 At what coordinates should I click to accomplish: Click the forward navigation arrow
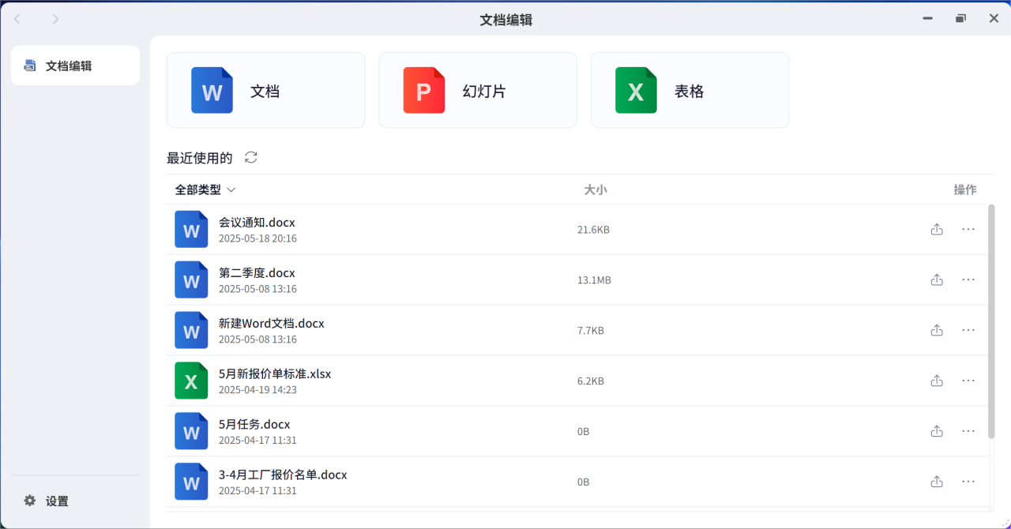pos(54,19)
